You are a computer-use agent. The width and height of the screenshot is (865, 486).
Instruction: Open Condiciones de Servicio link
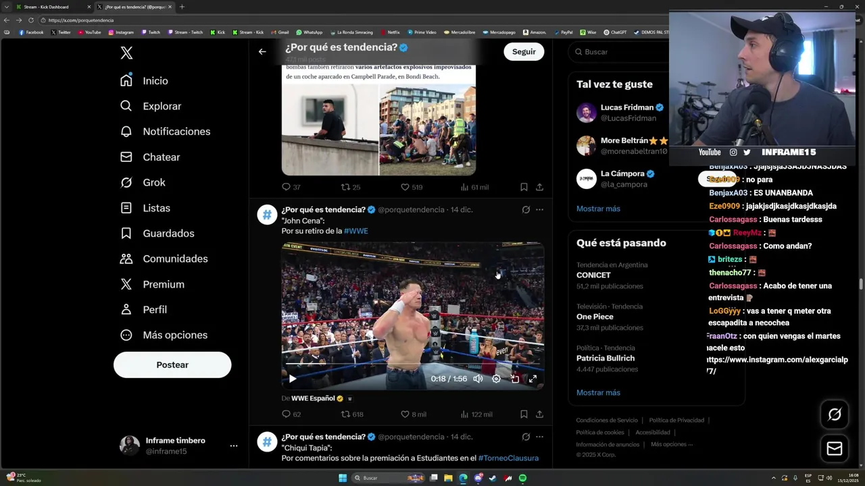[606, 420]
